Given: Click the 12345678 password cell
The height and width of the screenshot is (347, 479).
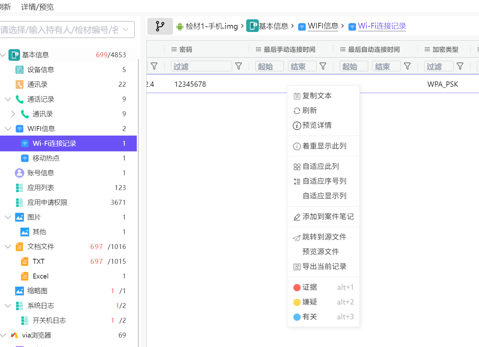Looking at the screenshot, I should (x=190, y=84).
